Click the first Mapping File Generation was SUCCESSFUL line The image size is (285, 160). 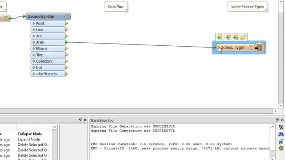[133, 126]
